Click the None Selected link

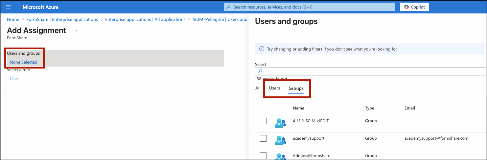pos(24,62)
